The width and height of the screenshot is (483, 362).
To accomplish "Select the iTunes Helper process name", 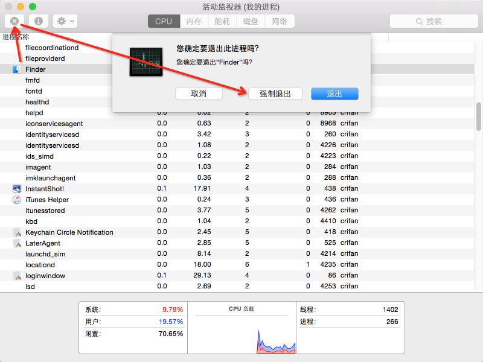I will (47, 200).
